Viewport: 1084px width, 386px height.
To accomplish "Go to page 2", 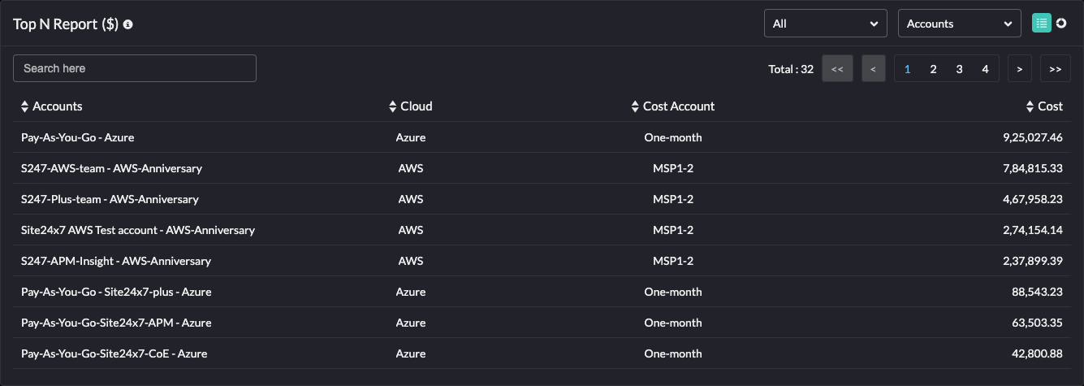I will 933,69.
